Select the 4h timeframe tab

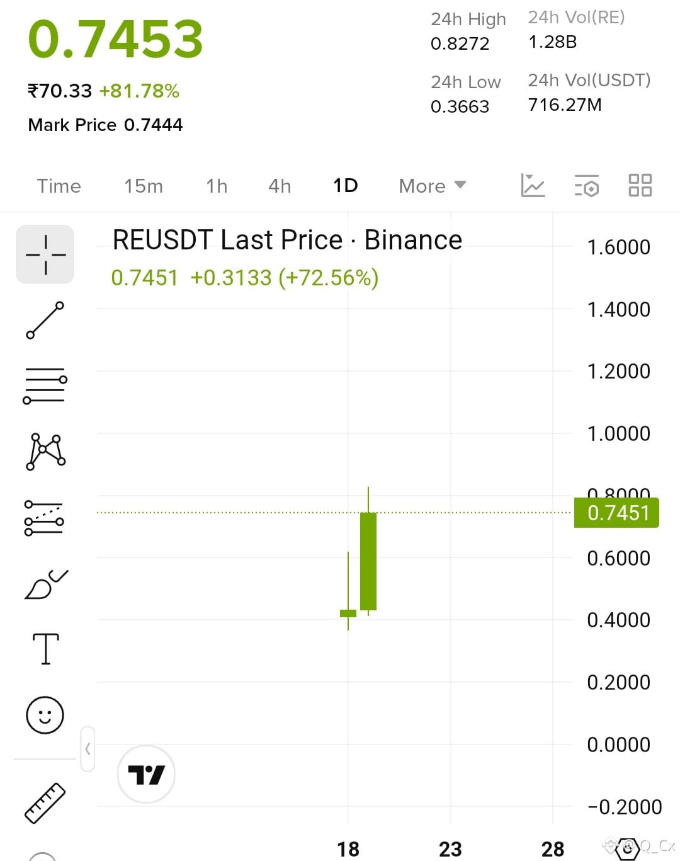click(x=280, y=186)
